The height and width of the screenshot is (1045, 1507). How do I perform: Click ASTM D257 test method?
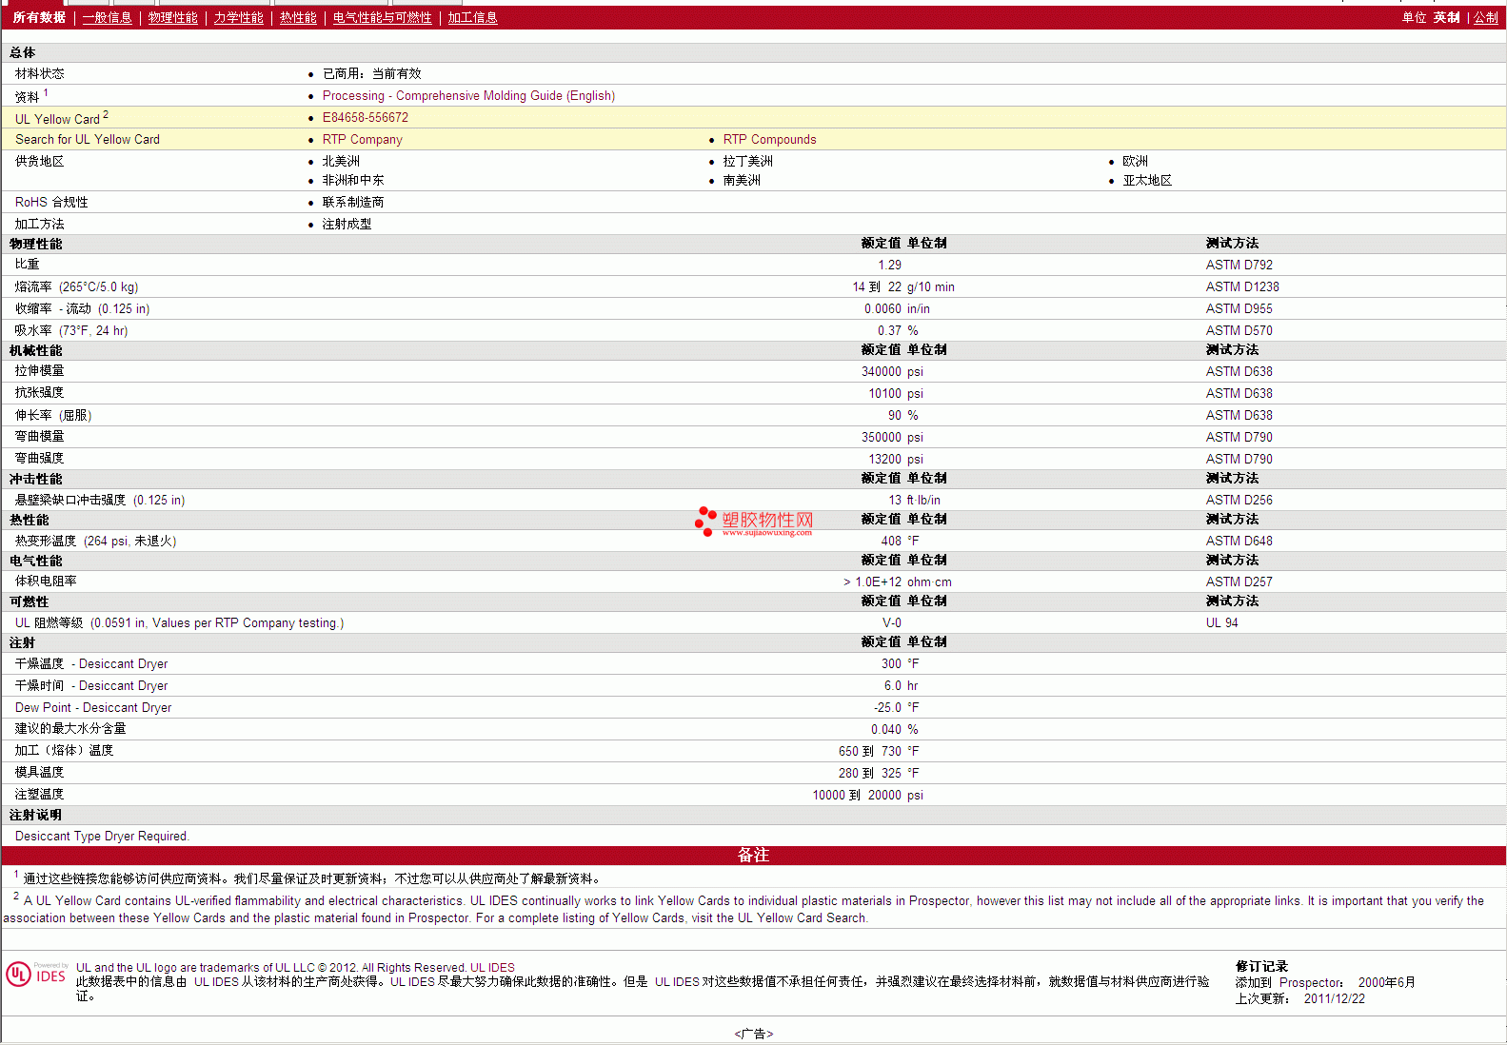tap(1239, 582)
